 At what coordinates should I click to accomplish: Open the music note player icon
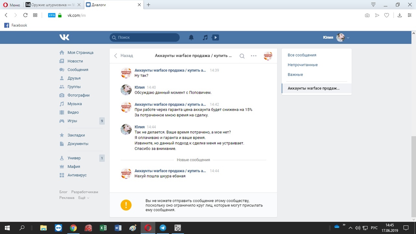coord(205,37)
